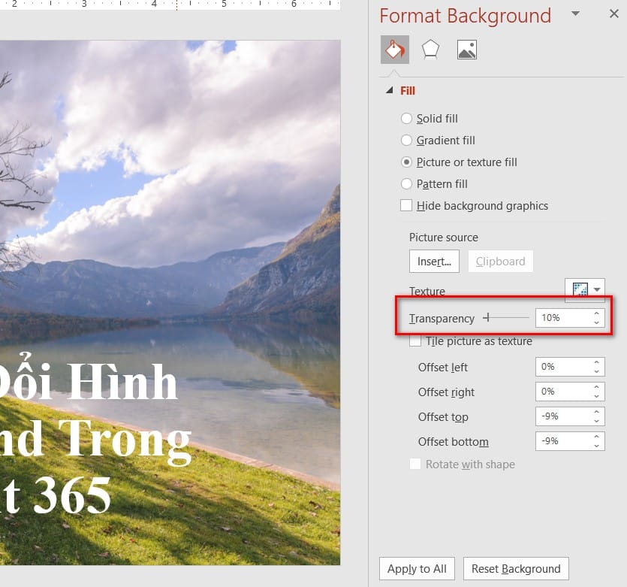This screenshot has width=627, height=587.
Task: Click the Insert picture source button
Action: pos(434,262)
